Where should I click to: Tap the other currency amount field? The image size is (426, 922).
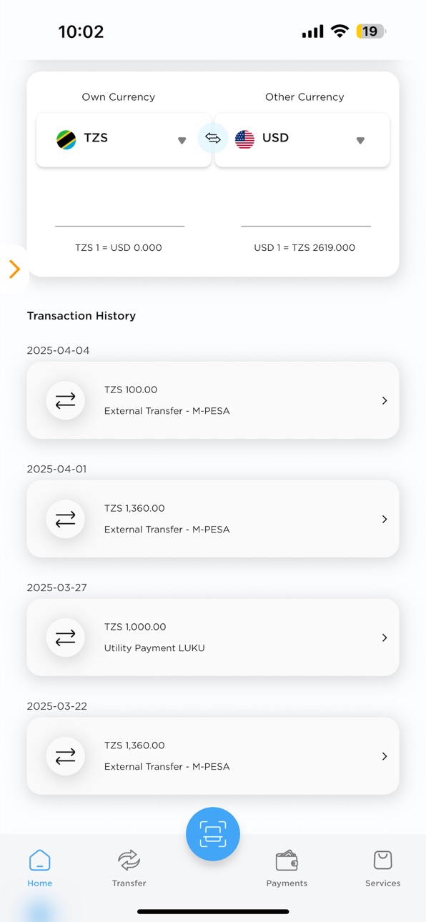point(306,210)
